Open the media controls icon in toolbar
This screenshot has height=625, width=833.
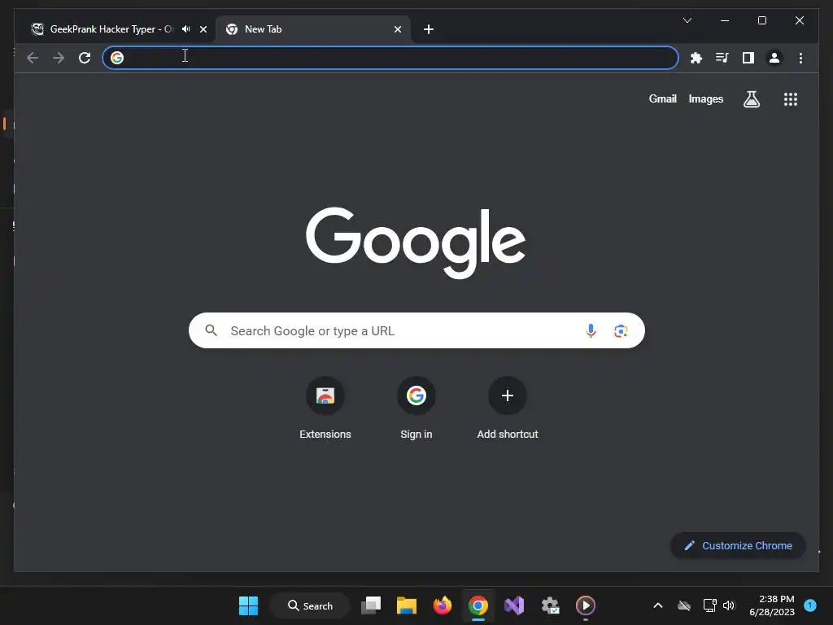[722, 58]
